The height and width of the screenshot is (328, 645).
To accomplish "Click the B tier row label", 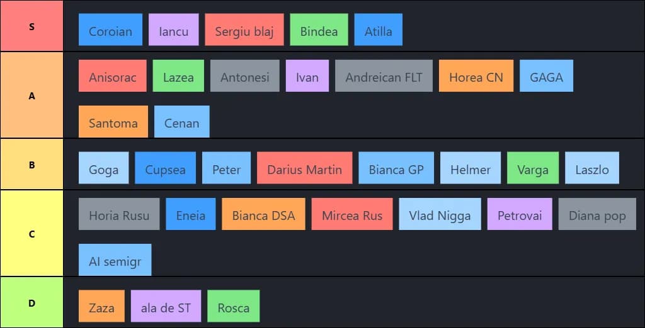I will pyautogui.click(x=31, y=165).
